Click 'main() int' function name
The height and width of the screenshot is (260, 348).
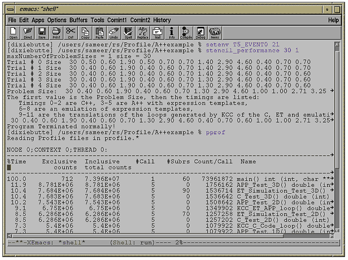(x=256, y=179)
